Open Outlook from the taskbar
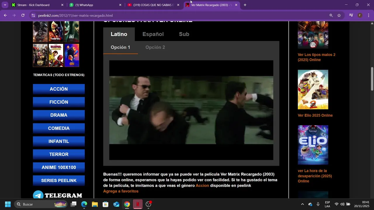 pos(116,204)
